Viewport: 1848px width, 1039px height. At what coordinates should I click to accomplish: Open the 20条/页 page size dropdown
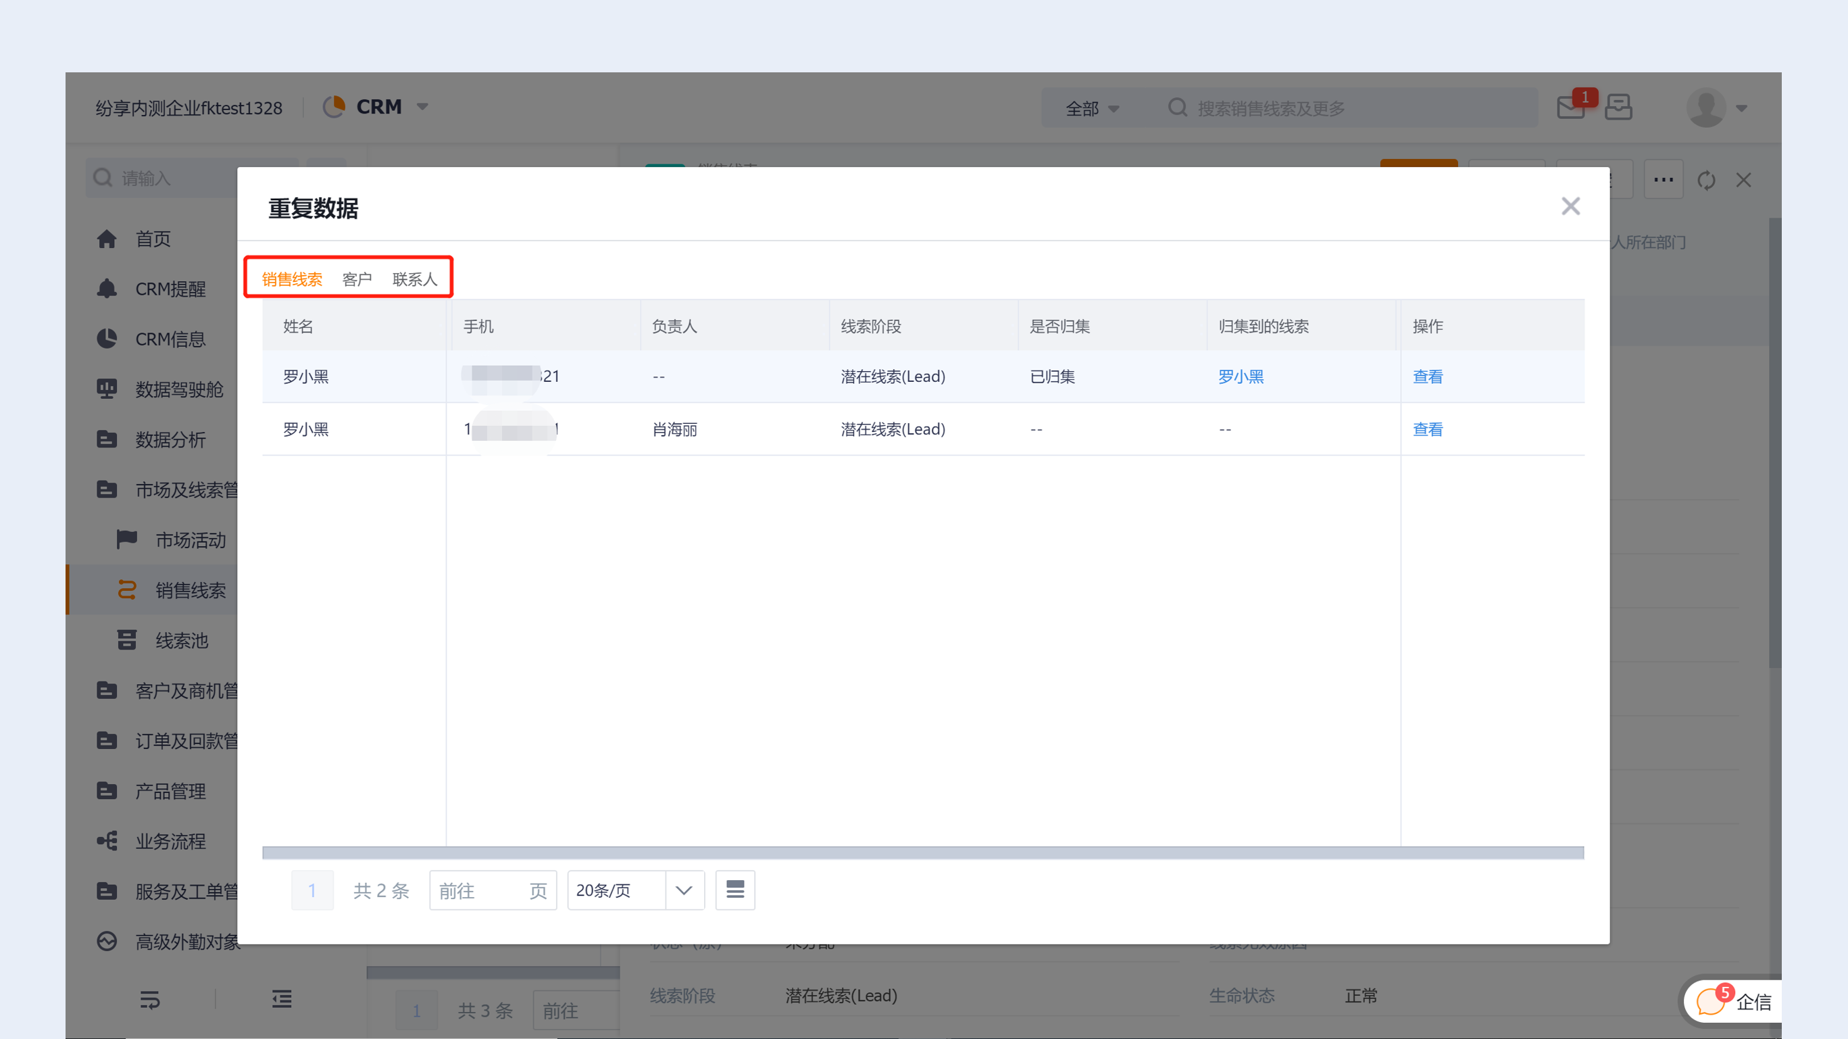point(636,890)
